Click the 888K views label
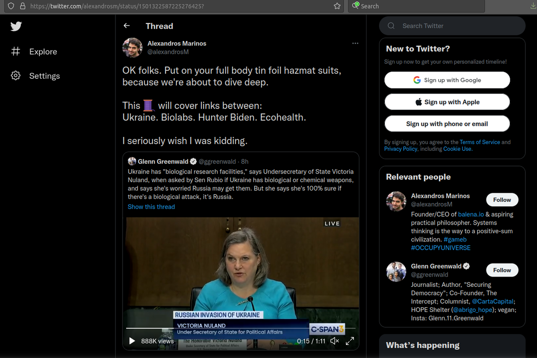 click(x=158, y=341)
